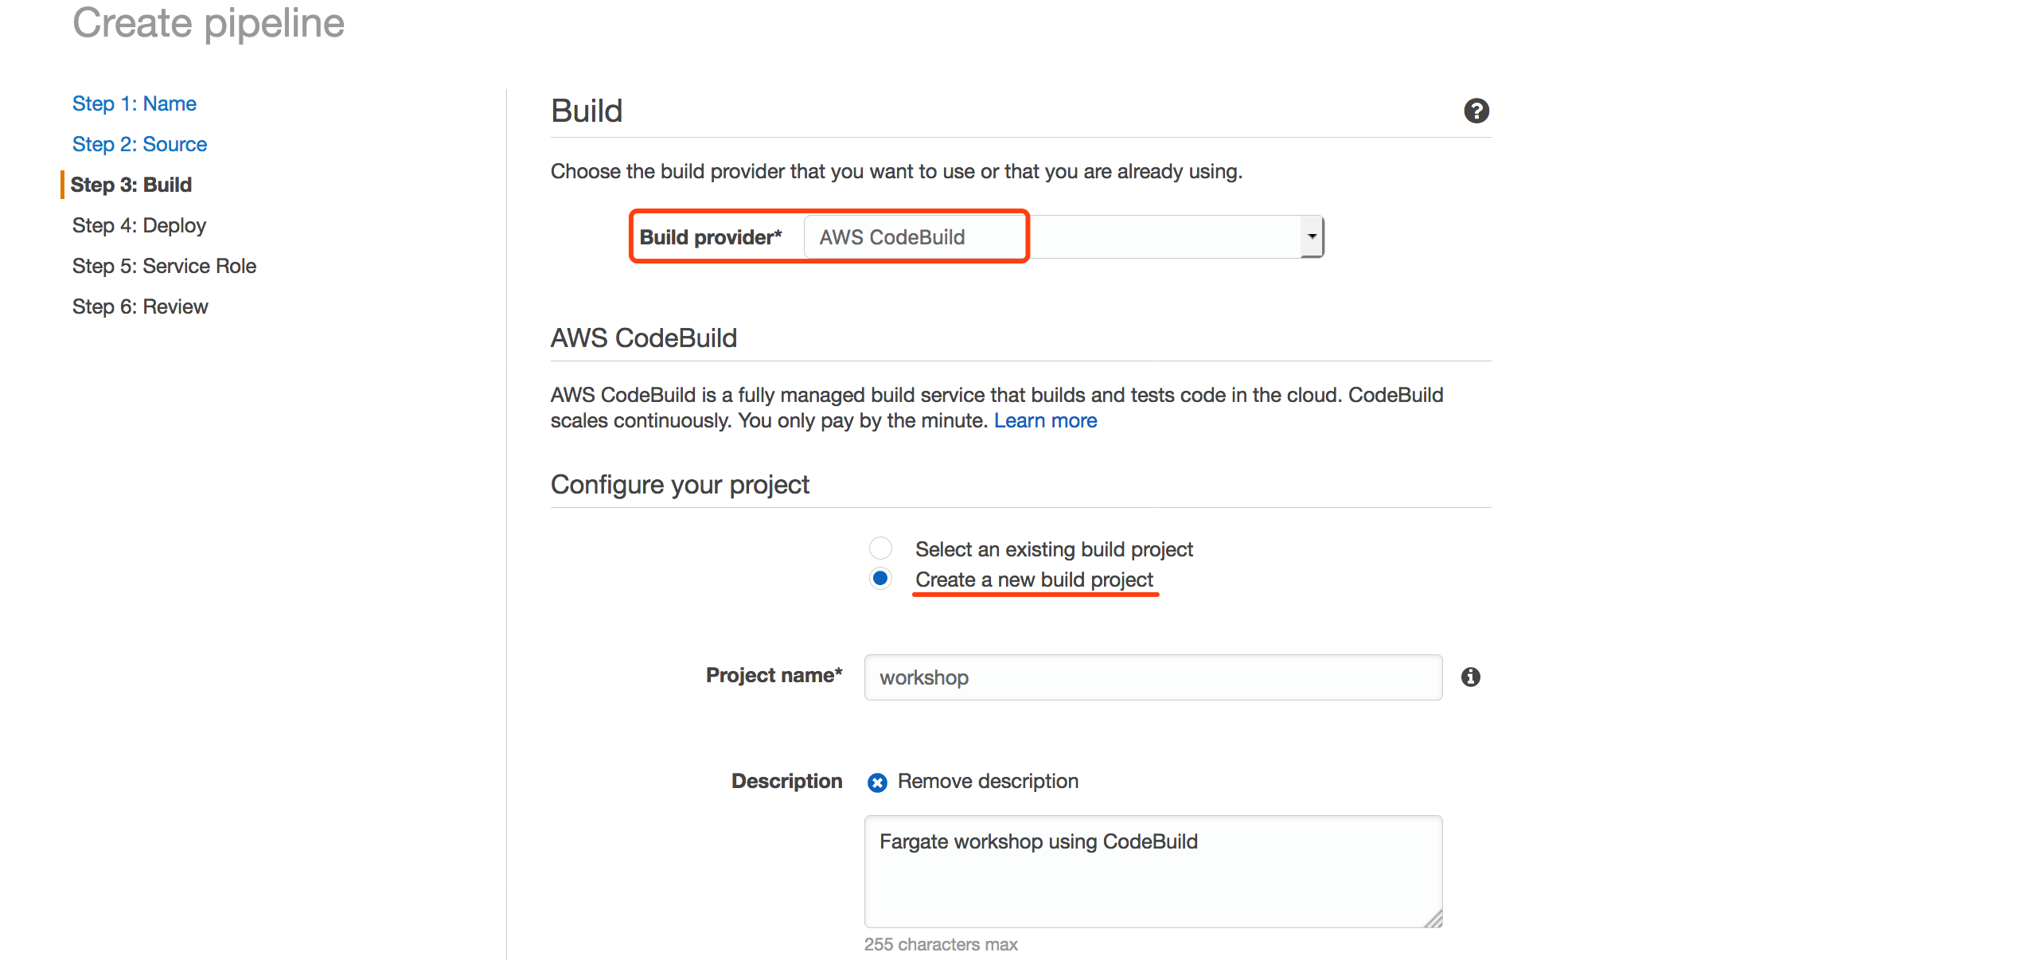
Task: Go to Step 1: Name
Action: point(134,103)
